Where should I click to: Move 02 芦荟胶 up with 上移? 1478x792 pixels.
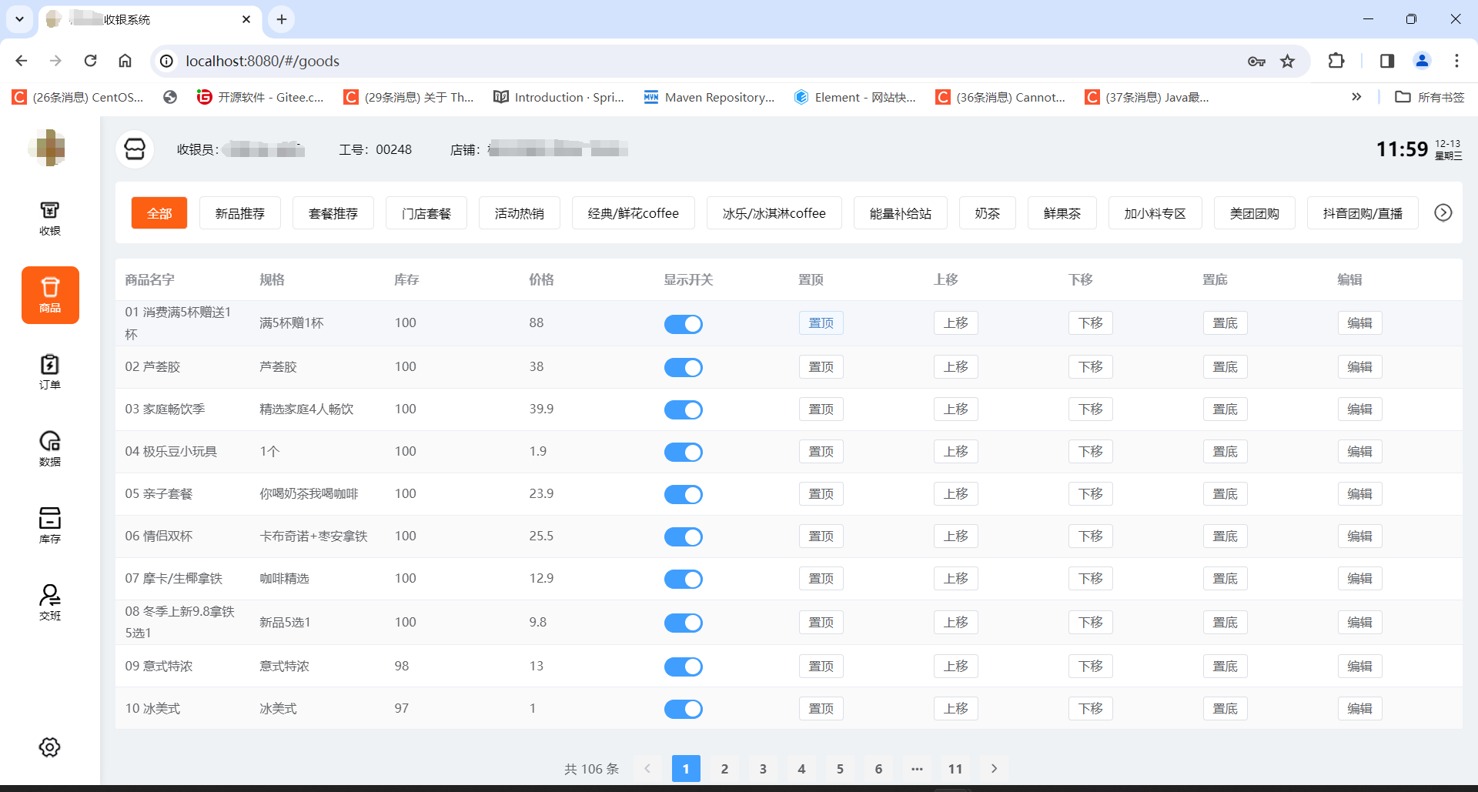click(x=956, y=367)
